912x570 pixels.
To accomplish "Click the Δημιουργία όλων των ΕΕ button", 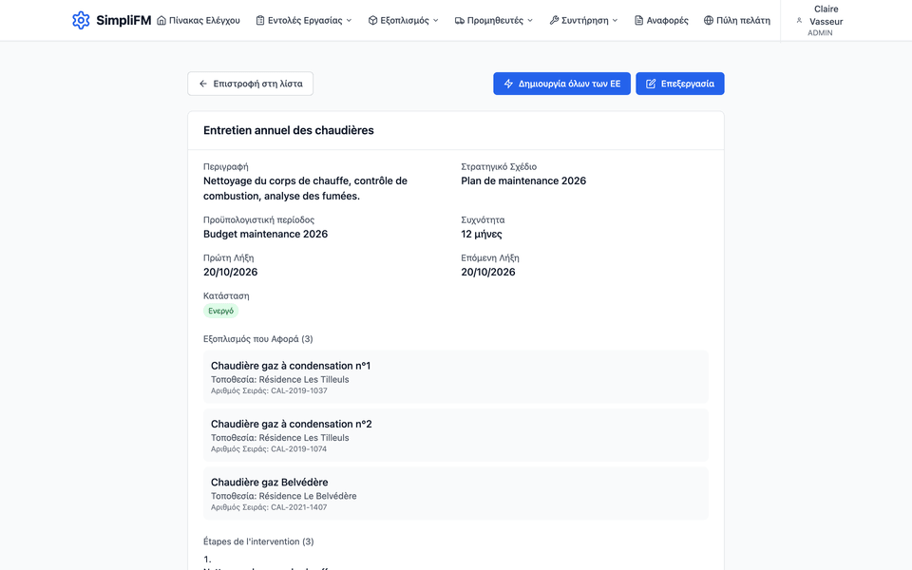I will (x=561, y=84).
